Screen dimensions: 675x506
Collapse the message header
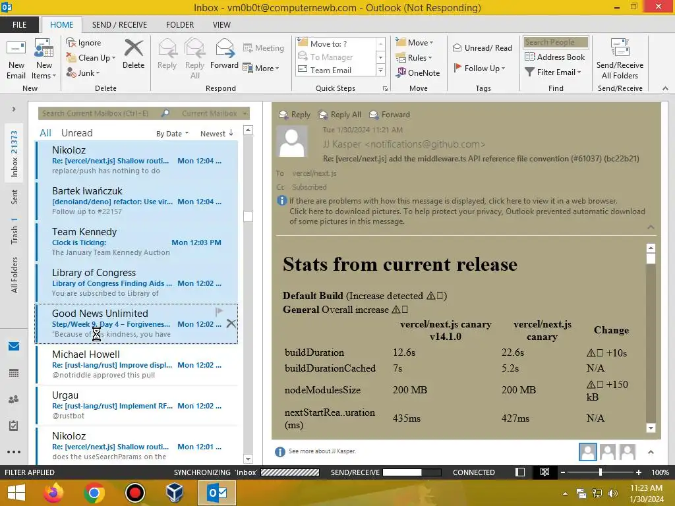(651, 227)
